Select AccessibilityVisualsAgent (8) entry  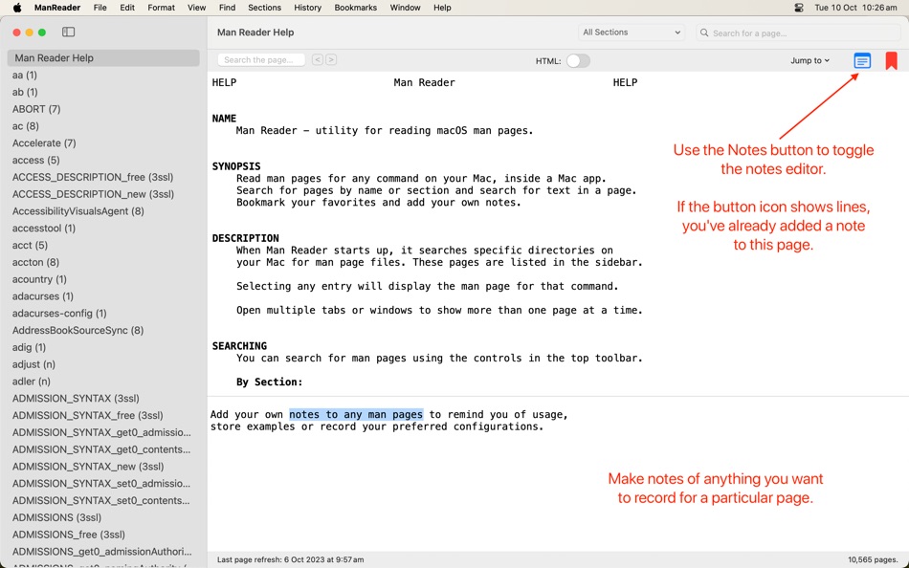[x=103, y=211]
